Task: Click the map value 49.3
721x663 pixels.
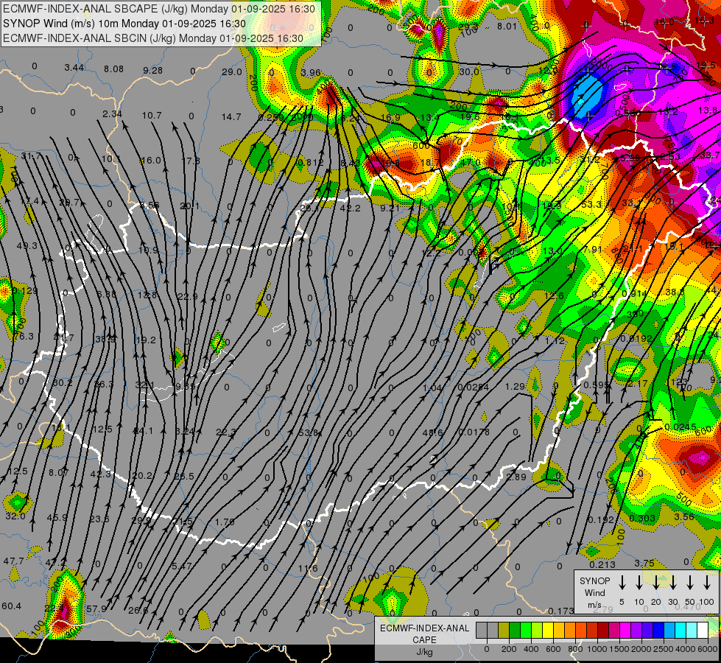Action: (27, 246)
